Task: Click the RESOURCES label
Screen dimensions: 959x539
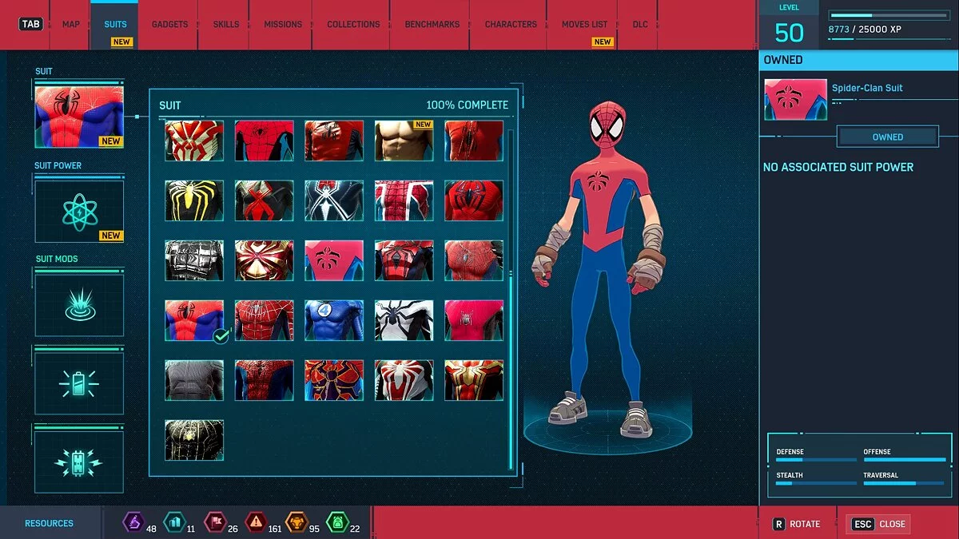Action: coord(49,524)
